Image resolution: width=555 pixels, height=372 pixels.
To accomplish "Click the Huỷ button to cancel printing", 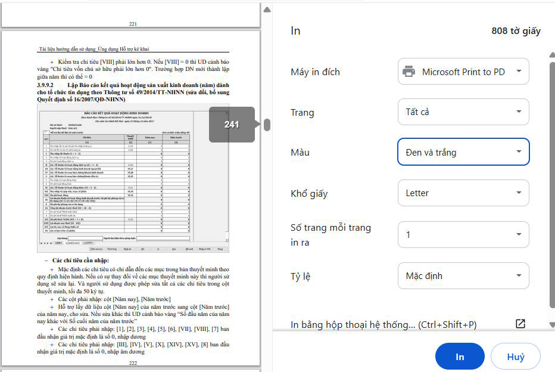I will click(x=515, y=356).
